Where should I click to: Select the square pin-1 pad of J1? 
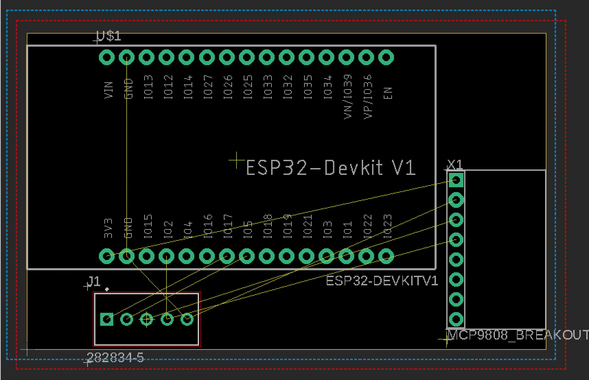107,319
